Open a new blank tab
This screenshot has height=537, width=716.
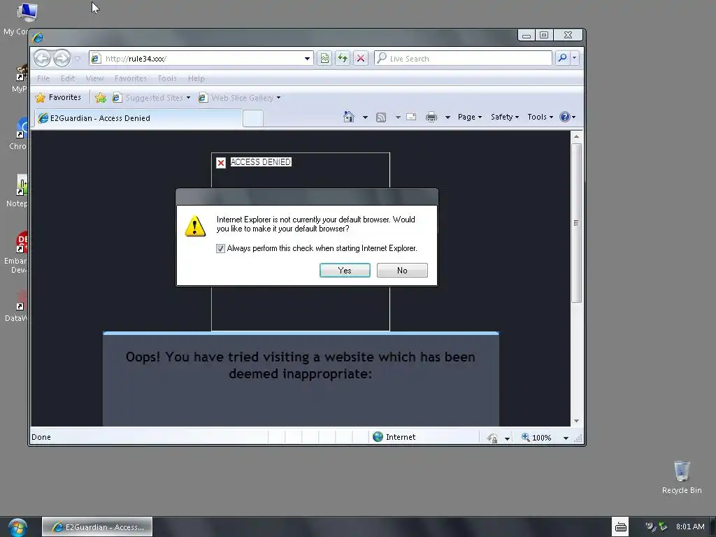coord(253,119)
